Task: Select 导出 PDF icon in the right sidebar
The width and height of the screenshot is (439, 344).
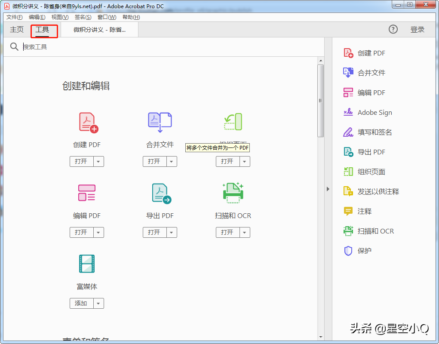Action: tap(348, 152)
